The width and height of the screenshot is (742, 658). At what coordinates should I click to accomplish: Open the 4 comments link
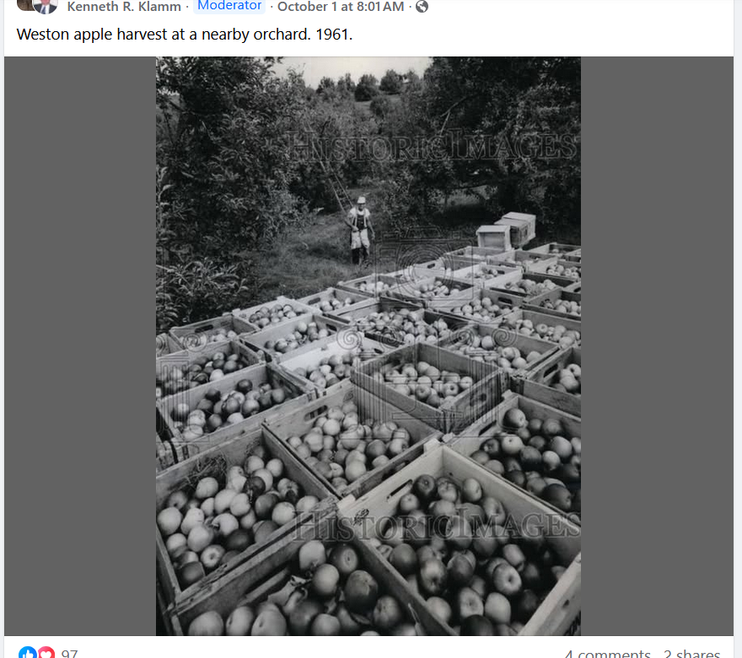pos(608,654)
